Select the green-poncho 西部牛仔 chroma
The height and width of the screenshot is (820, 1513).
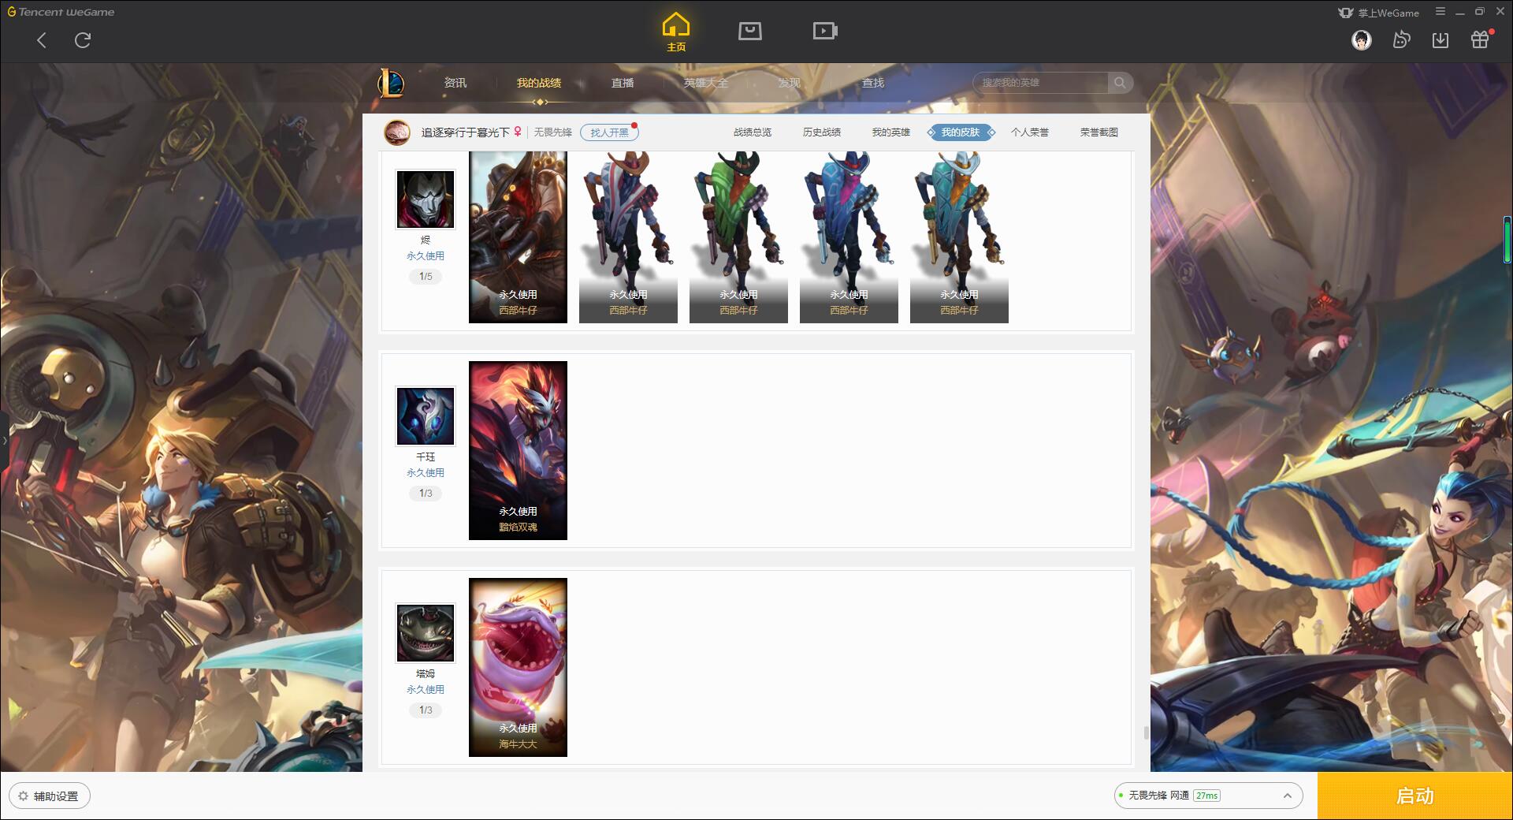[x=738, y=237]
